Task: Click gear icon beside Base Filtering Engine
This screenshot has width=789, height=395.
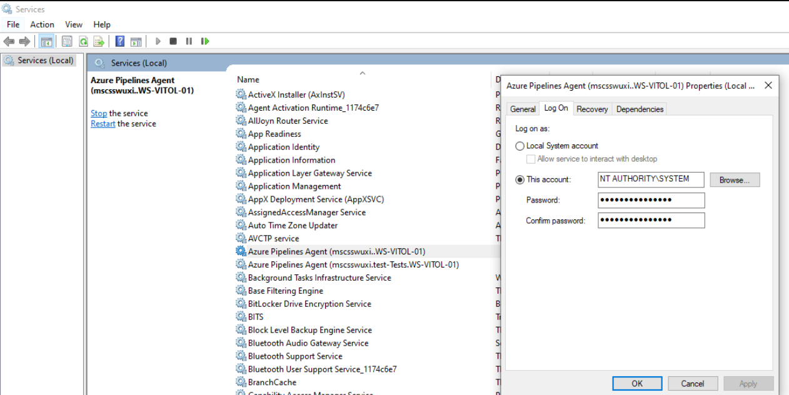Action: pyautogui.click(x=241, y=291)
